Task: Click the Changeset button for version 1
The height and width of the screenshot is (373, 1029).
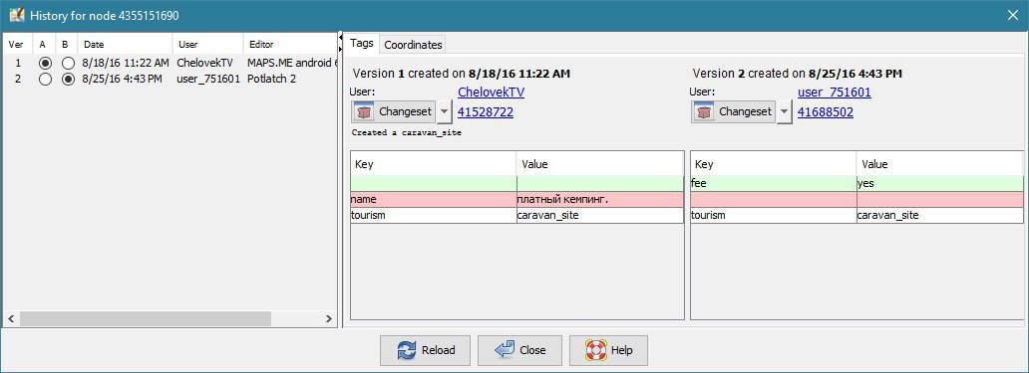Action: (x=394, y=111)
